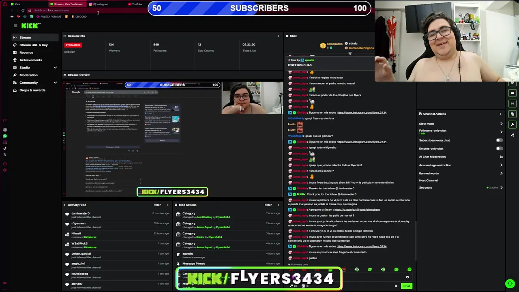This screenshot has height=292, width=519.
Task: Click n1gamann in Activity Feed
Action: pos(78,223)
